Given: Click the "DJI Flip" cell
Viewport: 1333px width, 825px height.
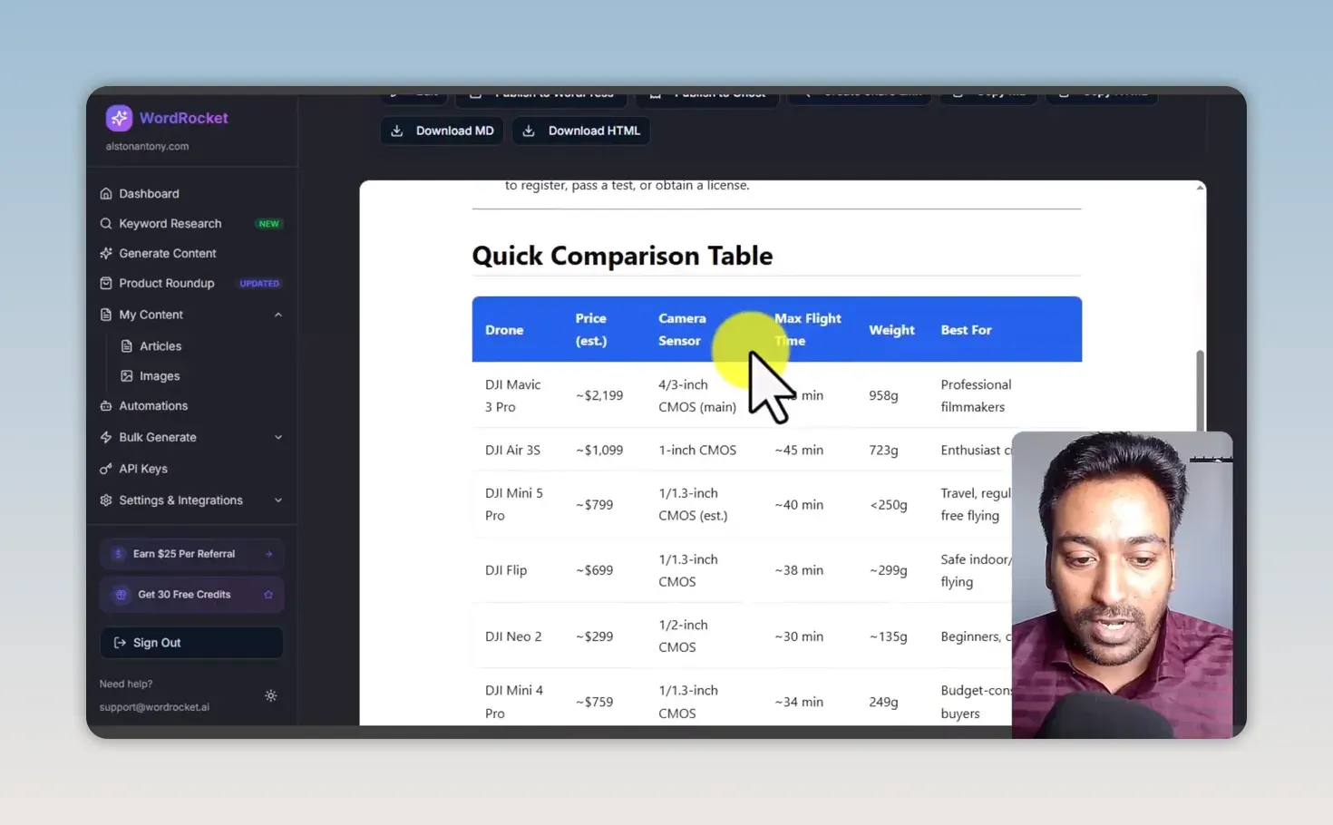Looking at the screenshot, I should point(506,570).
